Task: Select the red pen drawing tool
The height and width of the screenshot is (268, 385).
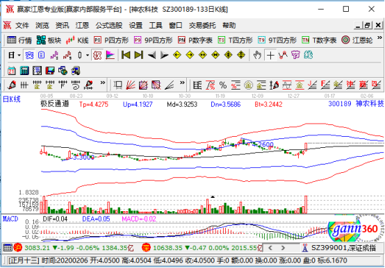Action: pyautogui.click(x=11, y=85)
